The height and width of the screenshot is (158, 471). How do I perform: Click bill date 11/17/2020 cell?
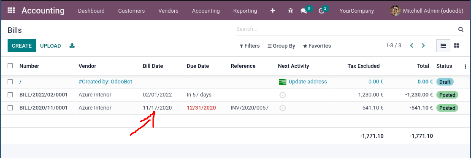point(157,107)
